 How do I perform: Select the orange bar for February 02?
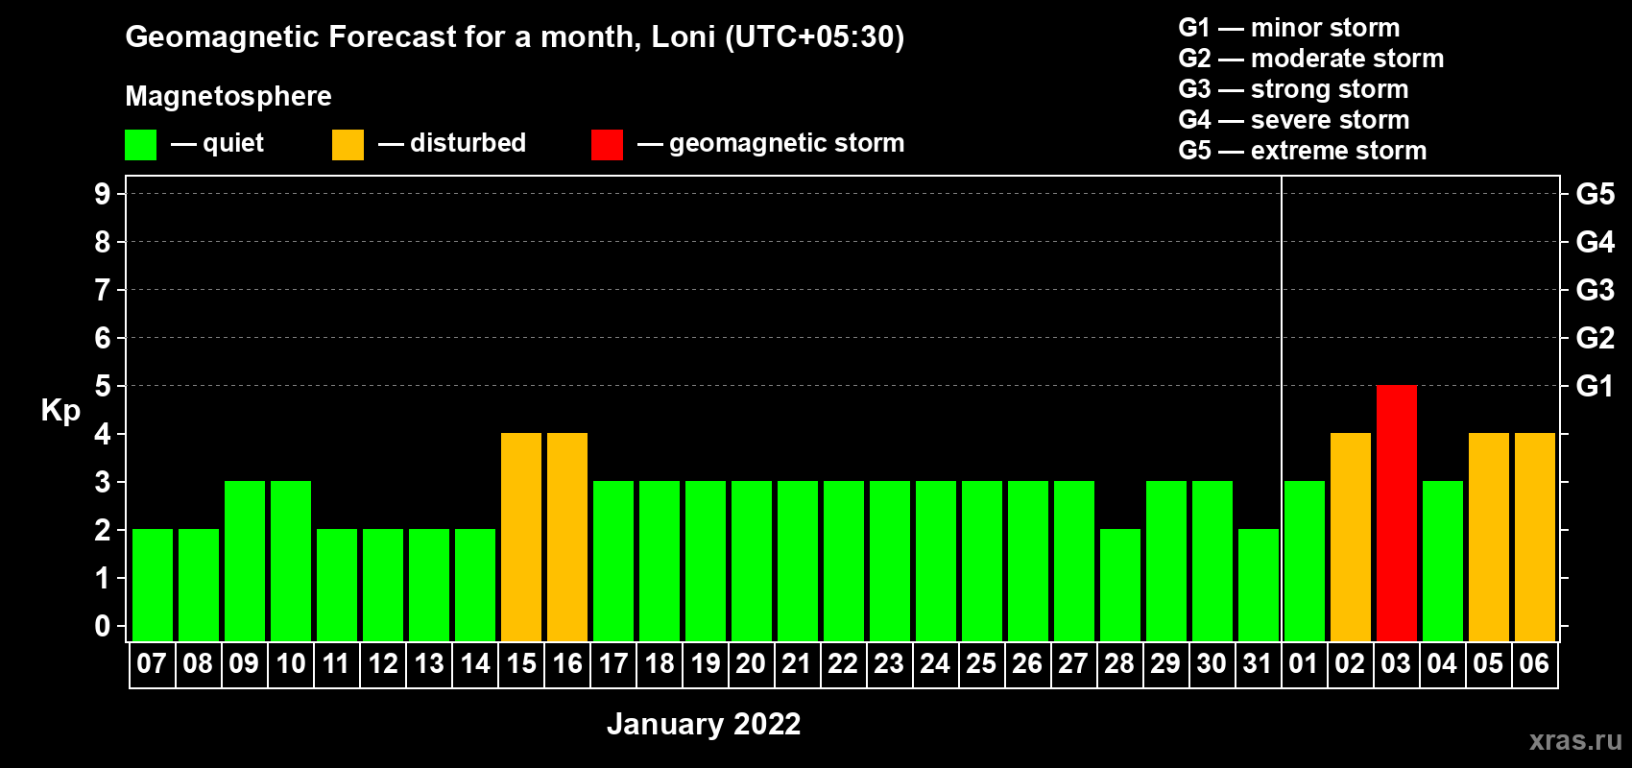tap(1350, 537)
